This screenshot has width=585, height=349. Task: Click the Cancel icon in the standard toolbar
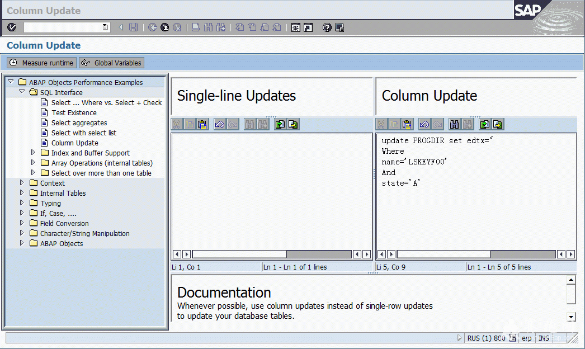[177, 27]
